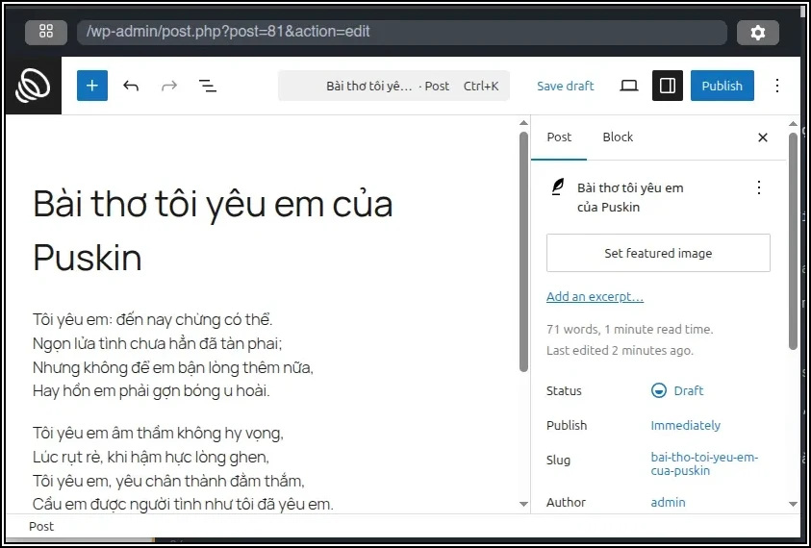Click the Save draft button

566,86
